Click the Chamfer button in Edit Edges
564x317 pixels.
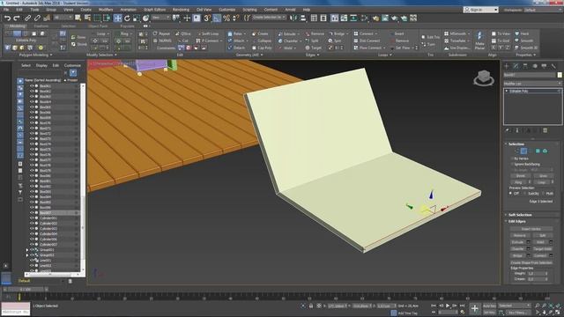click(517, 248)
